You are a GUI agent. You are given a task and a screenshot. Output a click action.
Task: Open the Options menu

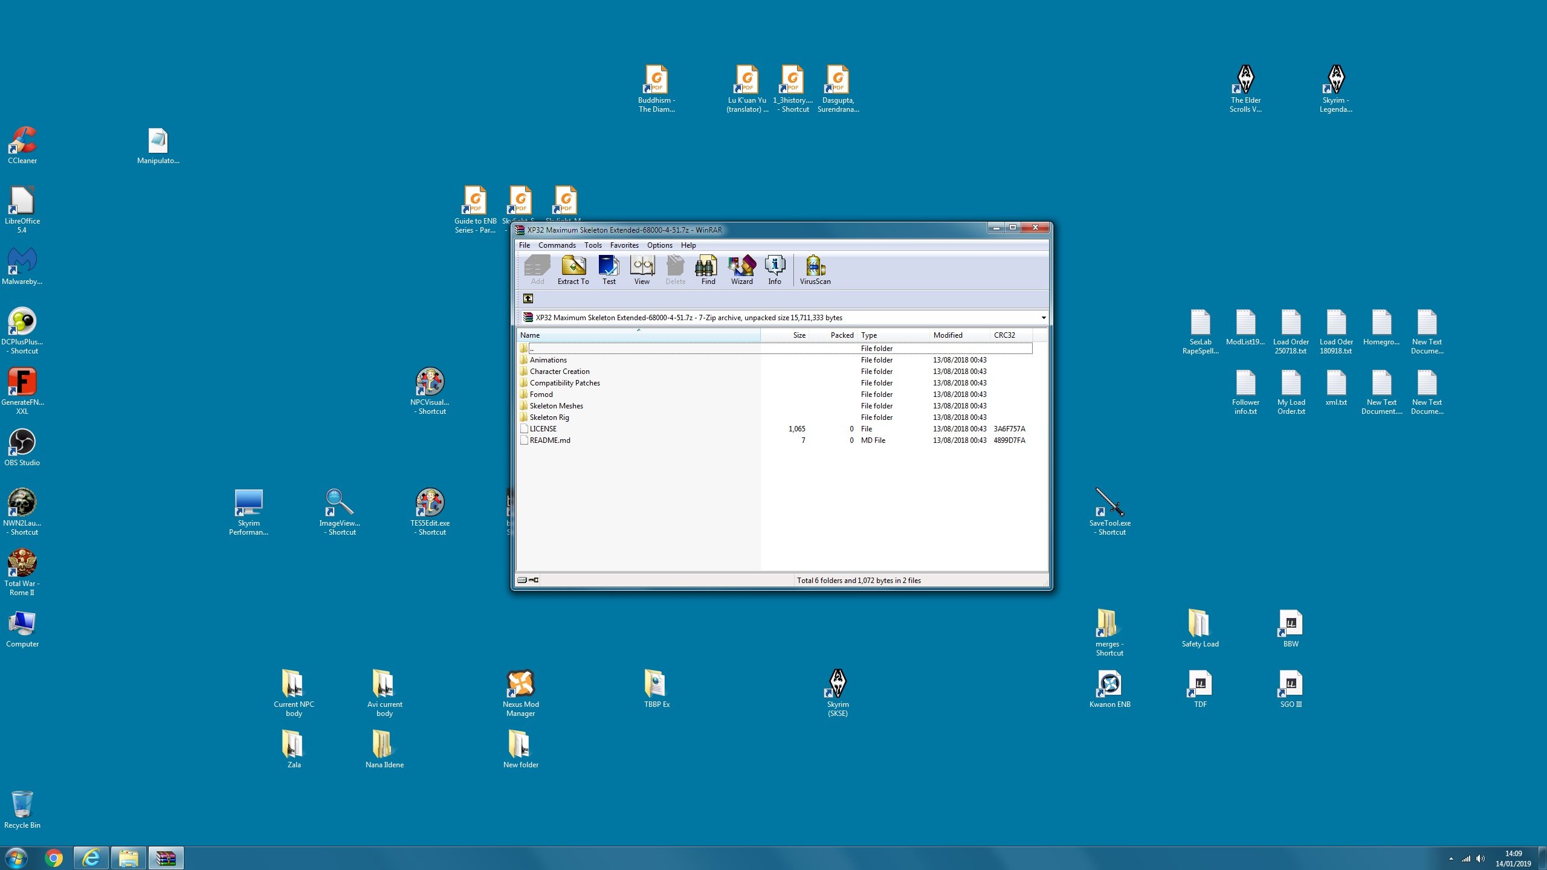pyautogui.click(x=659, y=245)
